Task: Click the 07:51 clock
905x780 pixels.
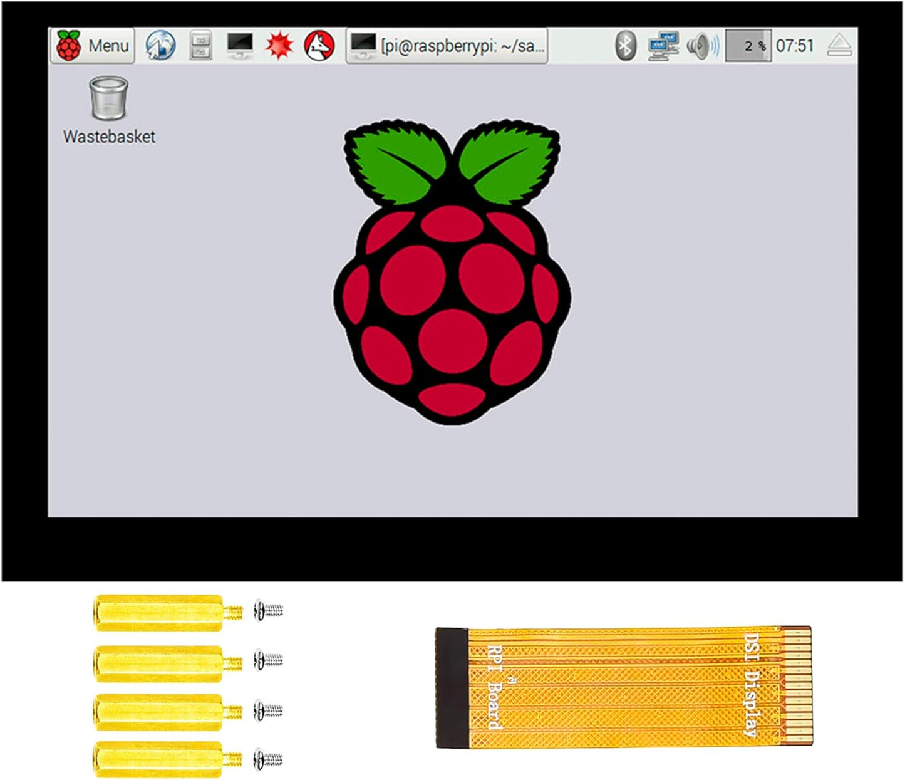Action: tap(795, 46)
